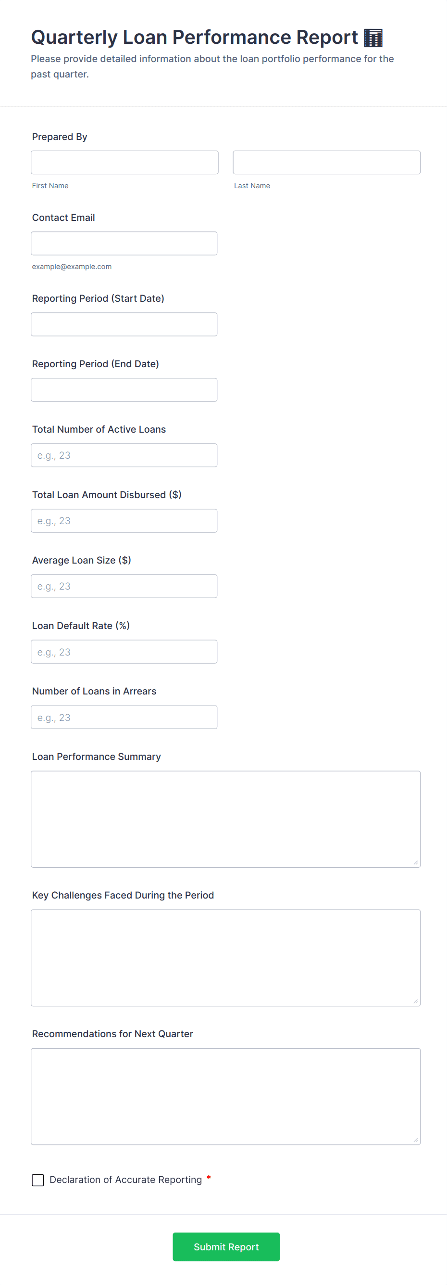
Task: Click the Key Challenges textarea resize handle
Action: tap(416, 1001)
